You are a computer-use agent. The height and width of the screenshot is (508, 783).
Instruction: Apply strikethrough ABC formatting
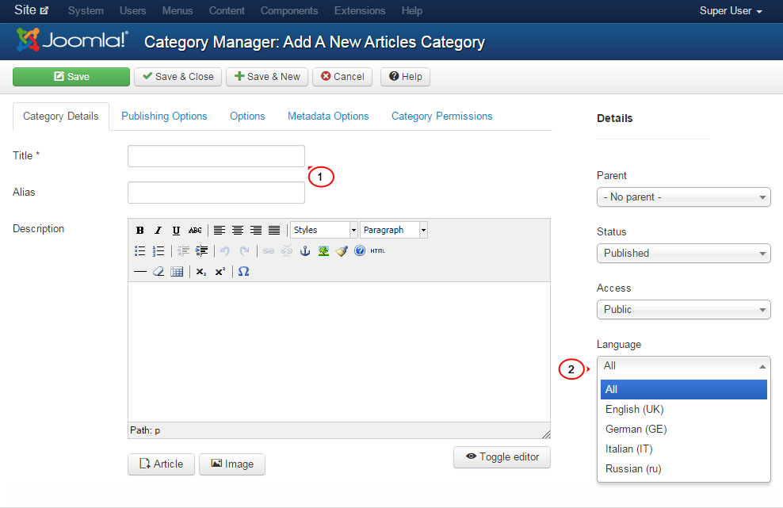195,231
